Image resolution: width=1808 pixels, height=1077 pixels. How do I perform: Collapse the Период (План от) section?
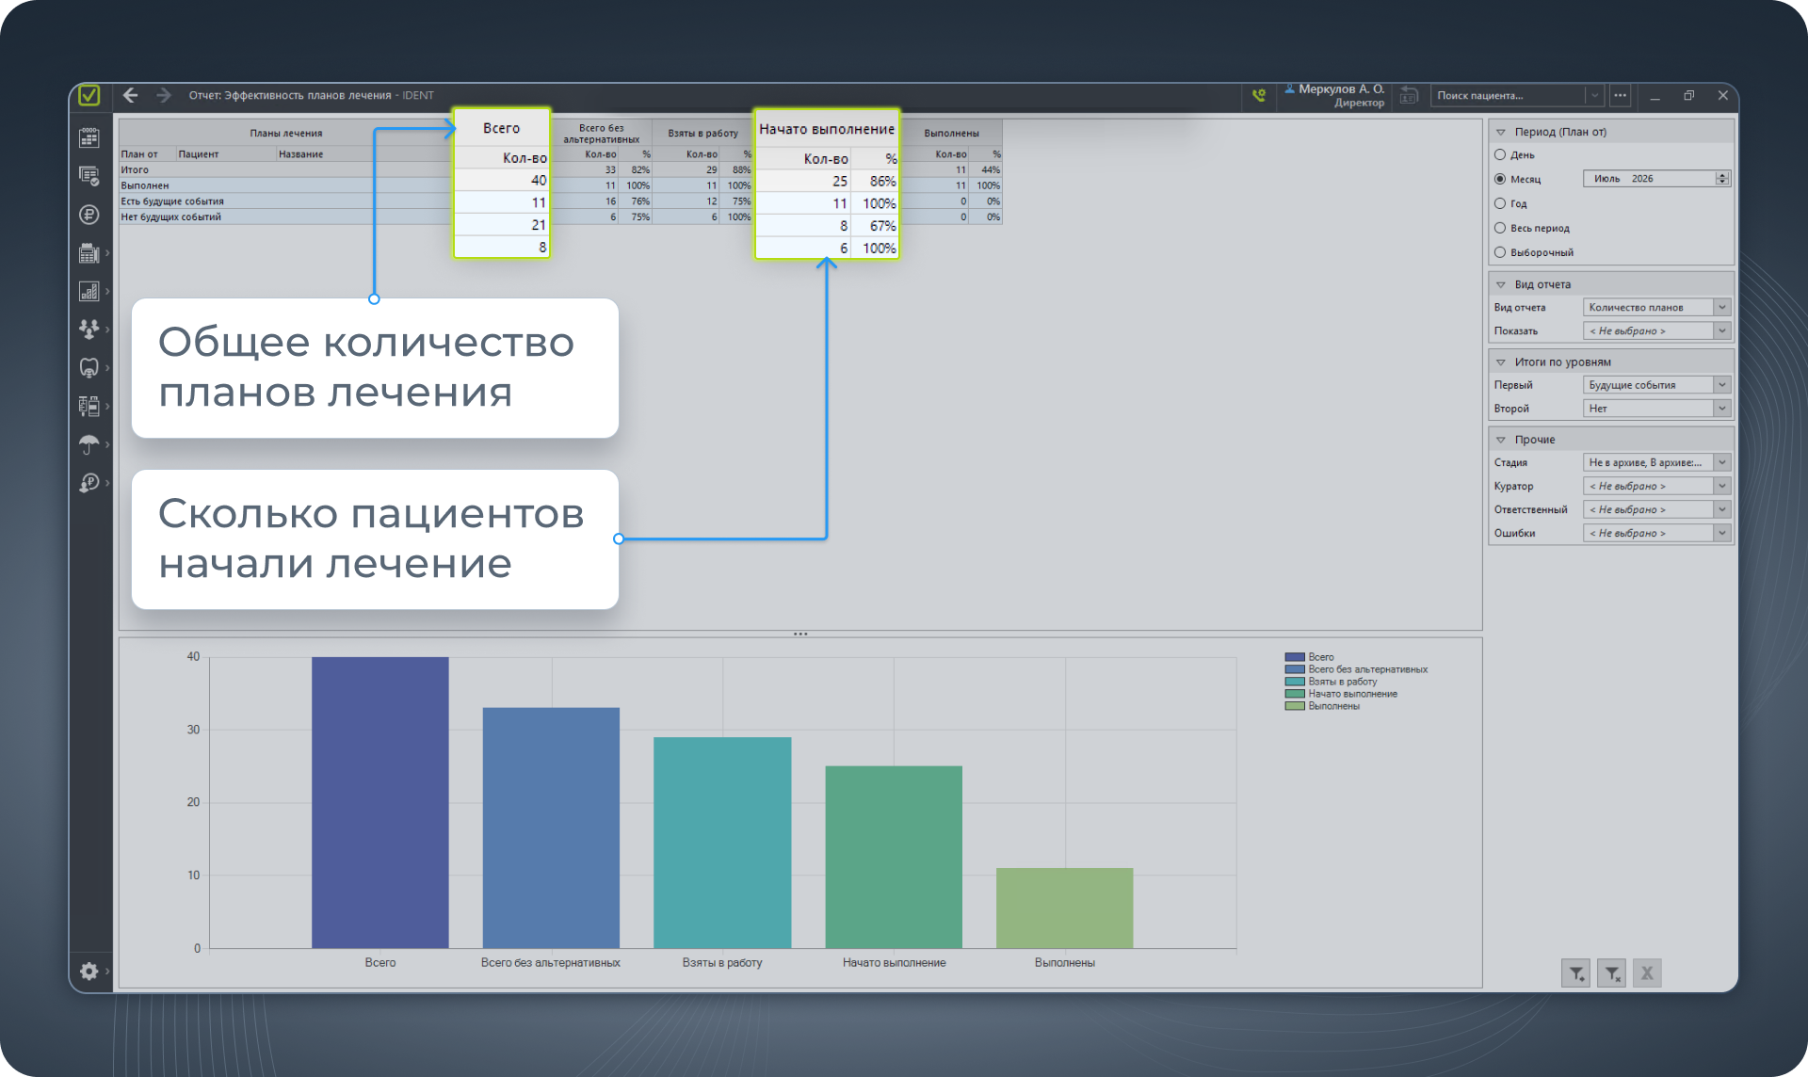pyautogui.click(x=1501, y=133)
